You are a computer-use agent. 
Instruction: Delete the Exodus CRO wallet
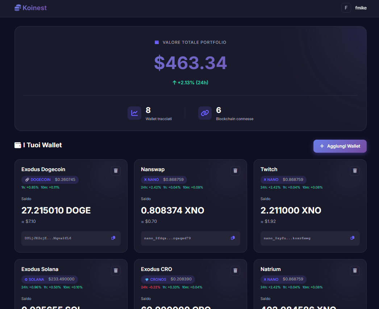[x=235, y=271]
